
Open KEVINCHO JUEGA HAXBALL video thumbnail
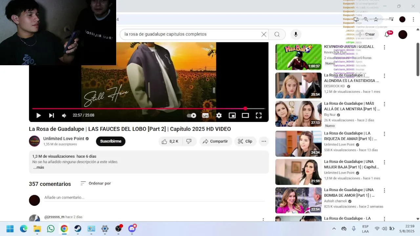point(298,57)
